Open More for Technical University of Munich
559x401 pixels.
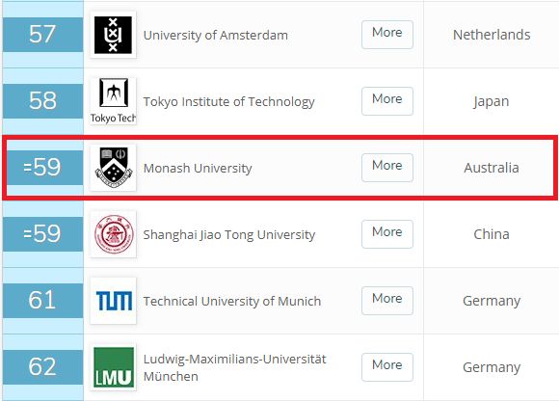tap(387, 301)
